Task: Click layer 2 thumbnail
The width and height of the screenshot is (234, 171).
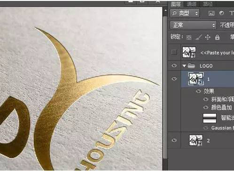Action: [196, 140]
